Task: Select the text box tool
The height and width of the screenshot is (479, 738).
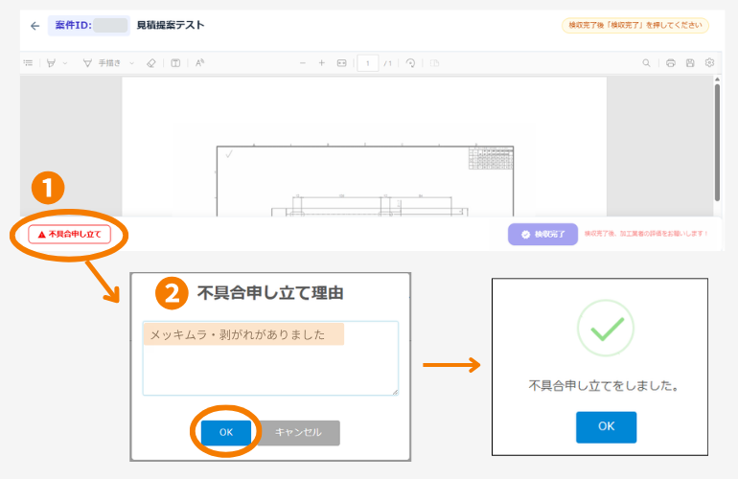Action: [175, 62]
